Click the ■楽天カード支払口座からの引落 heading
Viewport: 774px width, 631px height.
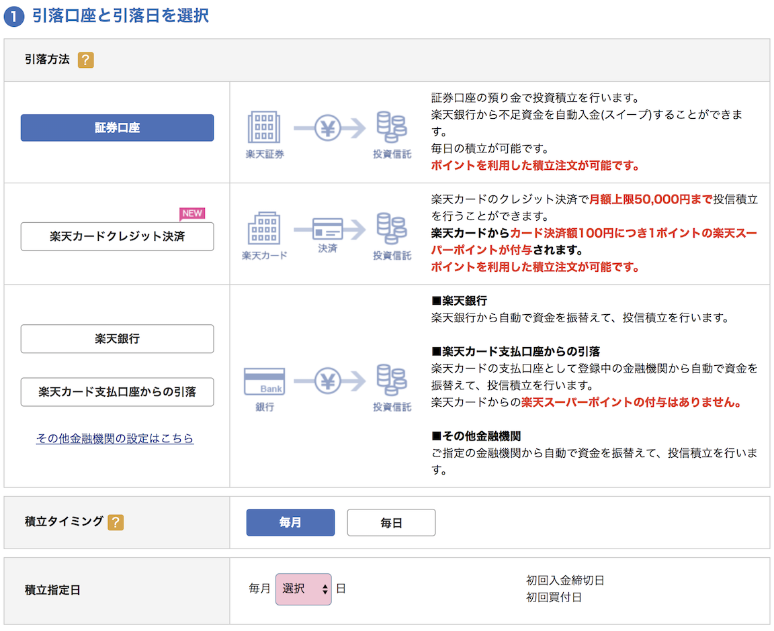[515, 352]
